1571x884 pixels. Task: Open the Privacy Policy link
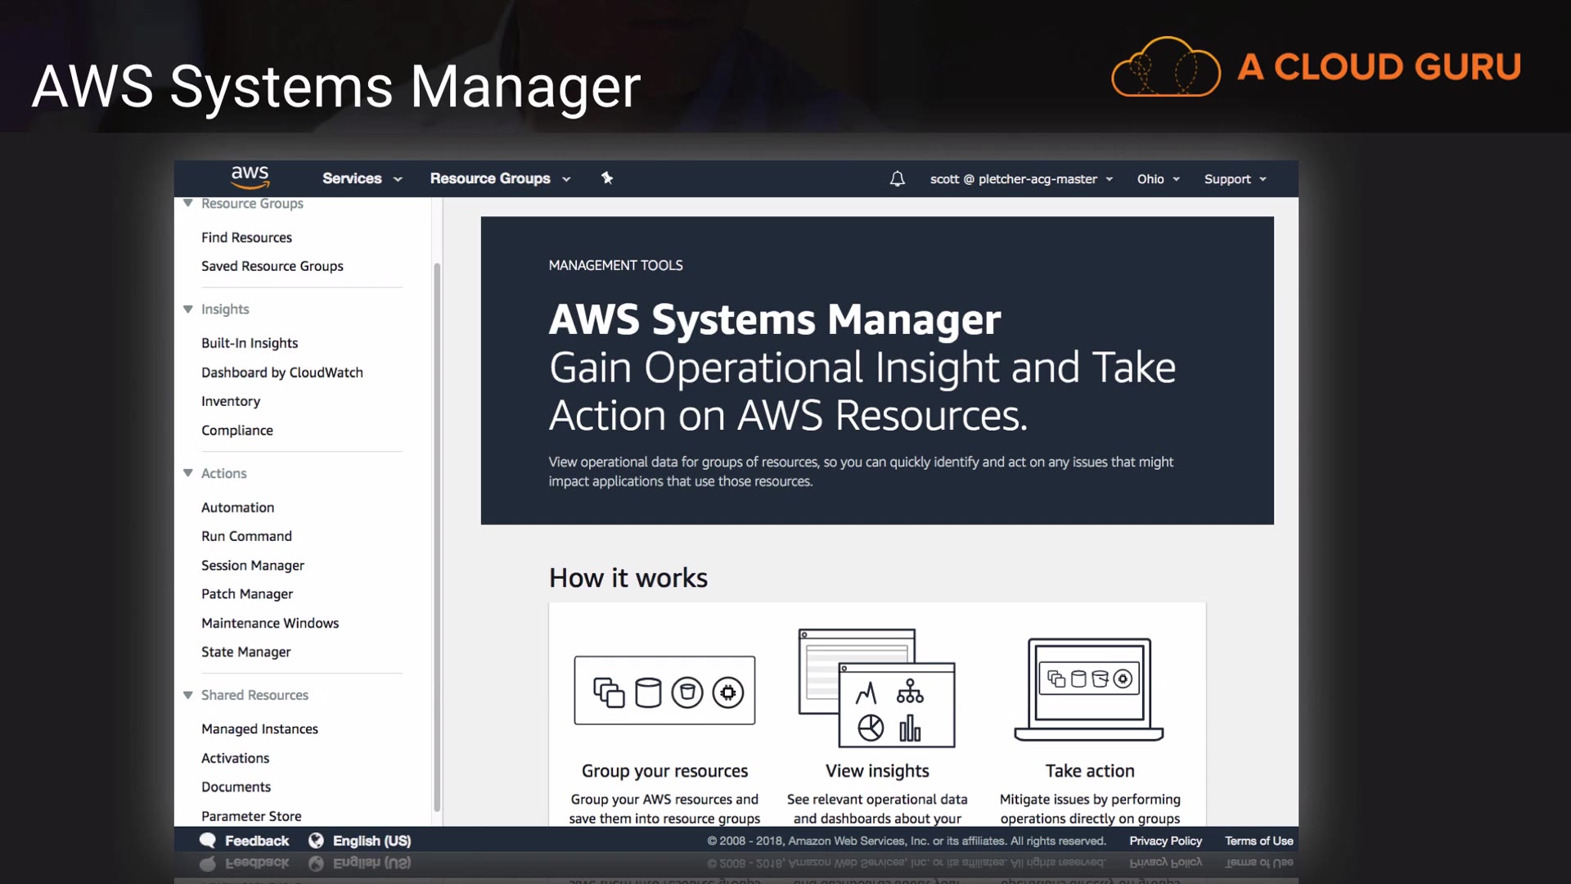point(1165,841)
